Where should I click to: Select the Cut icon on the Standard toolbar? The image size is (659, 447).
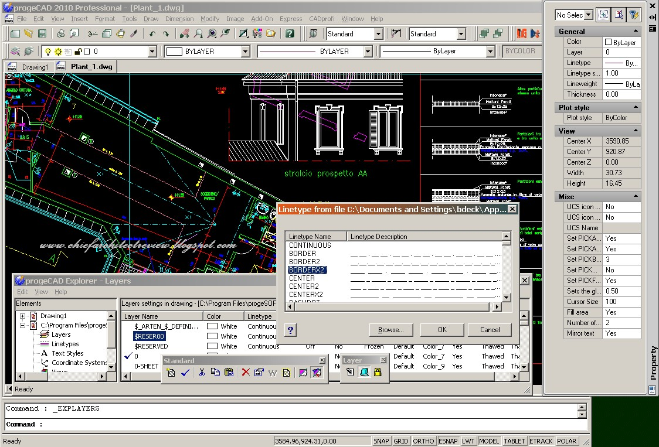click(x=202, y=372)
